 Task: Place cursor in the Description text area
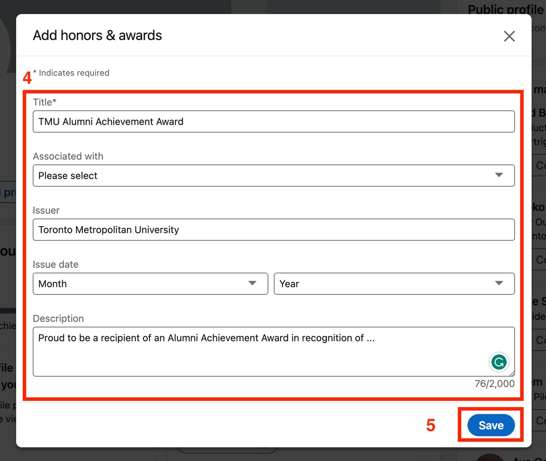click(273, 350)
